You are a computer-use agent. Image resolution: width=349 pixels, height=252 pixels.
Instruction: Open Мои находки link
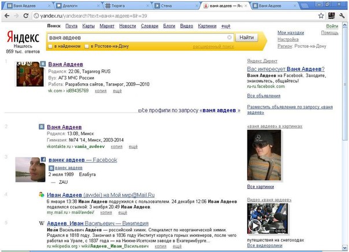291,33
